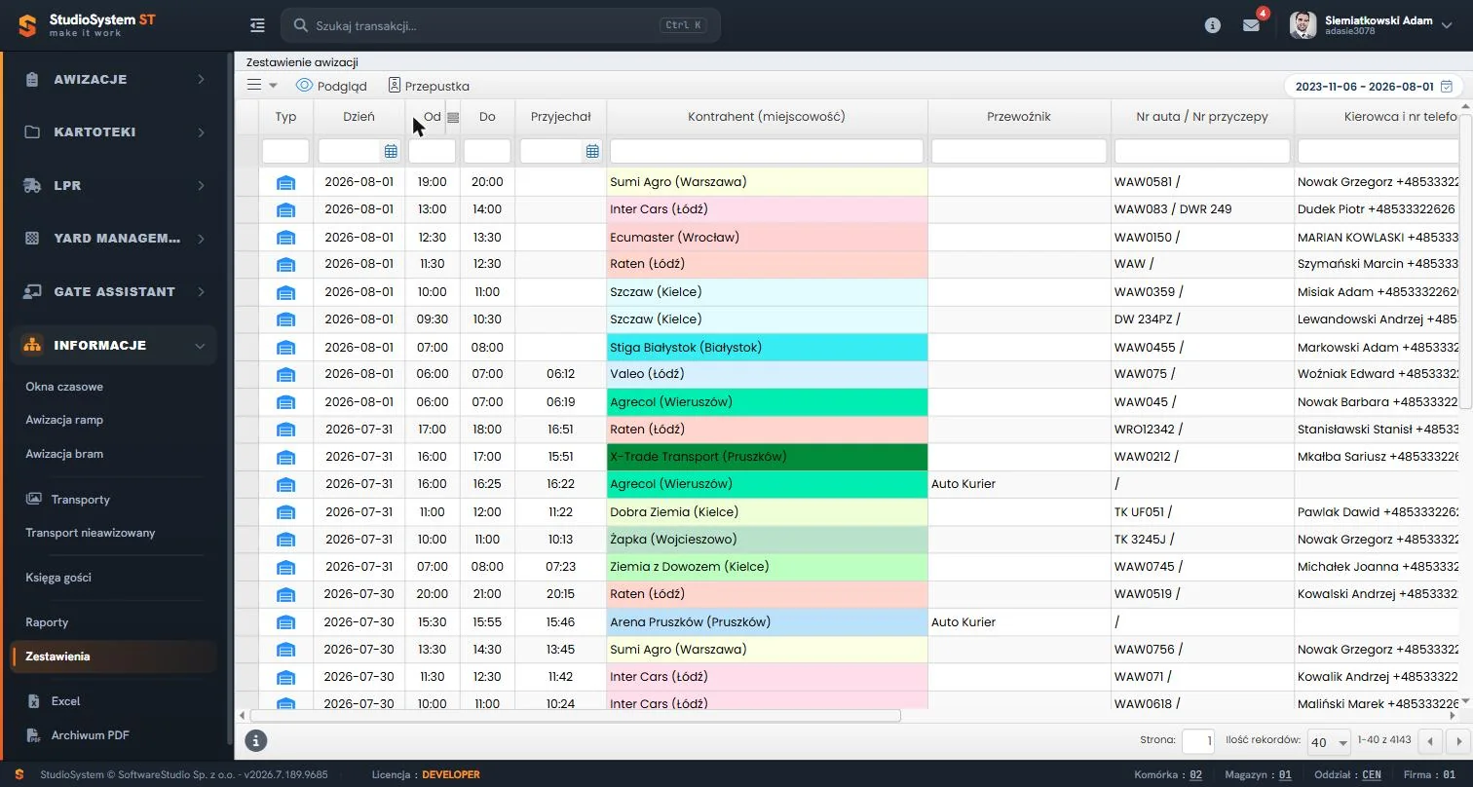
Task: Open the date range calendar icon
Action: coord(1447,87)
